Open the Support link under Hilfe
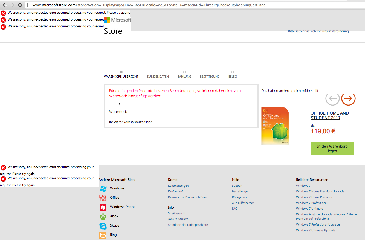Screen dimensions: 365x240 click(237, 186)
